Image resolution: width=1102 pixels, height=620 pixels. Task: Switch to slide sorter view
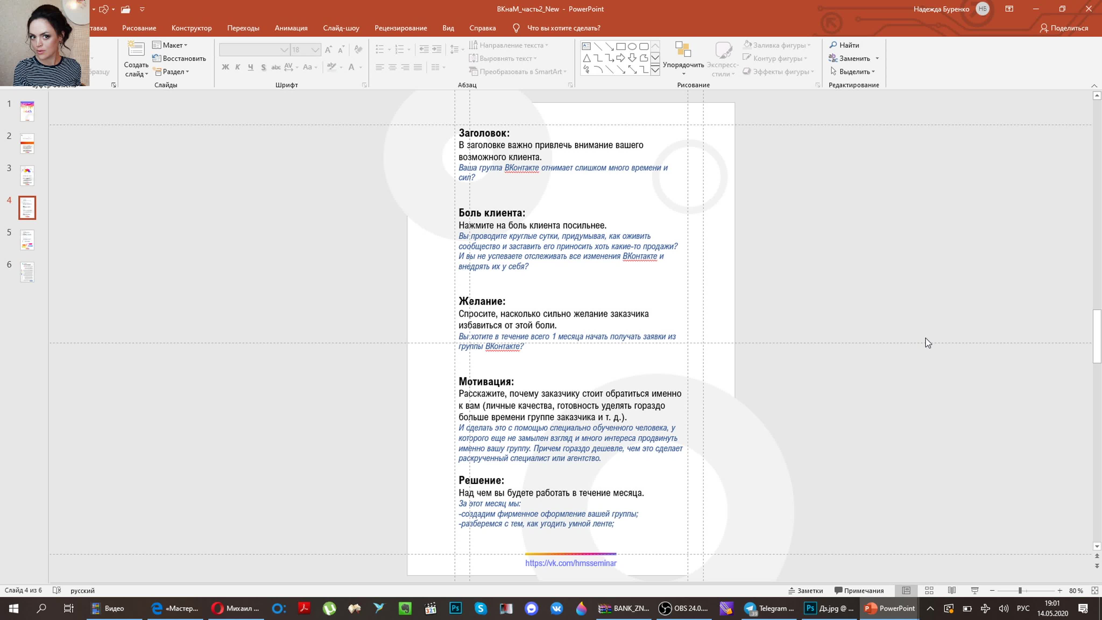[x=929, y=590]
